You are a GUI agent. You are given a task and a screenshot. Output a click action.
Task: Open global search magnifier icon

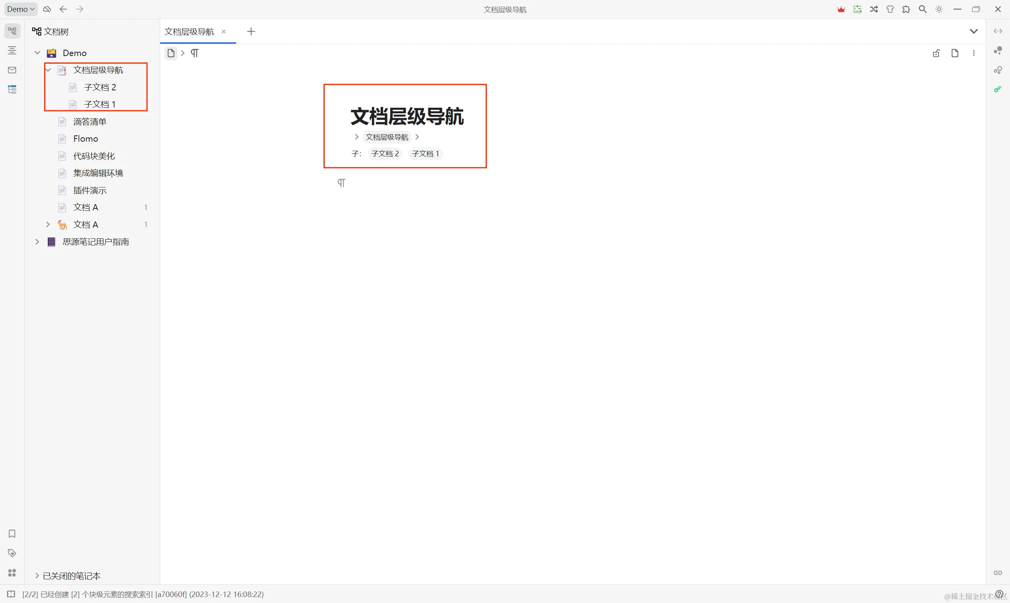(923, 9)
